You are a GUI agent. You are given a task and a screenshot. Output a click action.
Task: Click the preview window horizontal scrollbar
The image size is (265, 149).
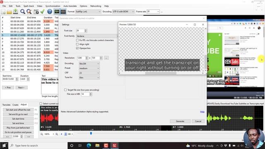point(161,73)
